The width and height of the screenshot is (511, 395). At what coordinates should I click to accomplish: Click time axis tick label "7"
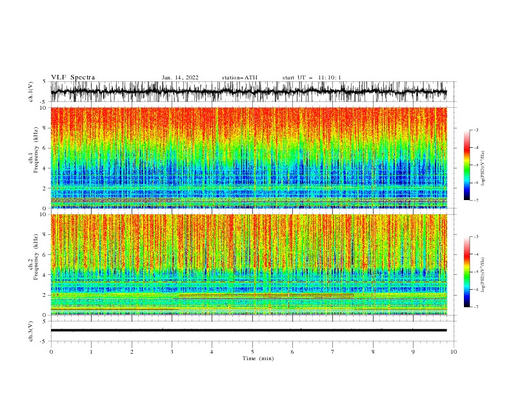[333, 352]
